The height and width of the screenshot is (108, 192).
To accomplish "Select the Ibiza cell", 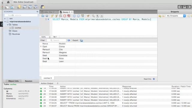I will (x=61, y=58).
